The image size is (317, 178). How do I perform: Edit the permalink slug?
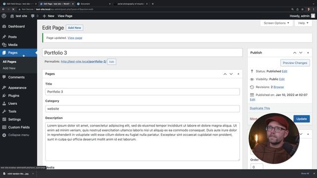(x=111, y=62)
